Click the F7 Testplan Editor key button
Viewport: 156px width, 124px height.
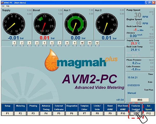point(84,113)
